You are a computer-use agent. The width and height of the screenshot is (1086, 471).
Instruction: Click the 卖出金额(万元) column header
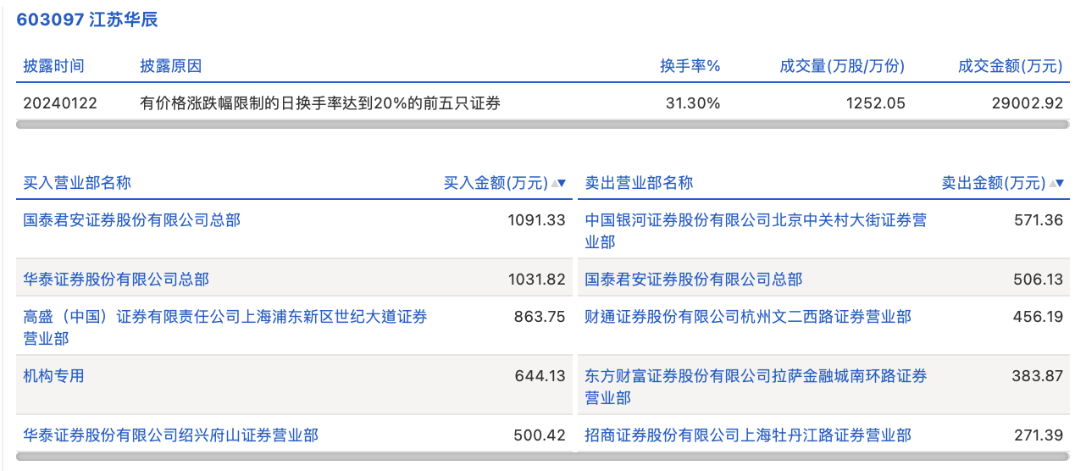993,183
